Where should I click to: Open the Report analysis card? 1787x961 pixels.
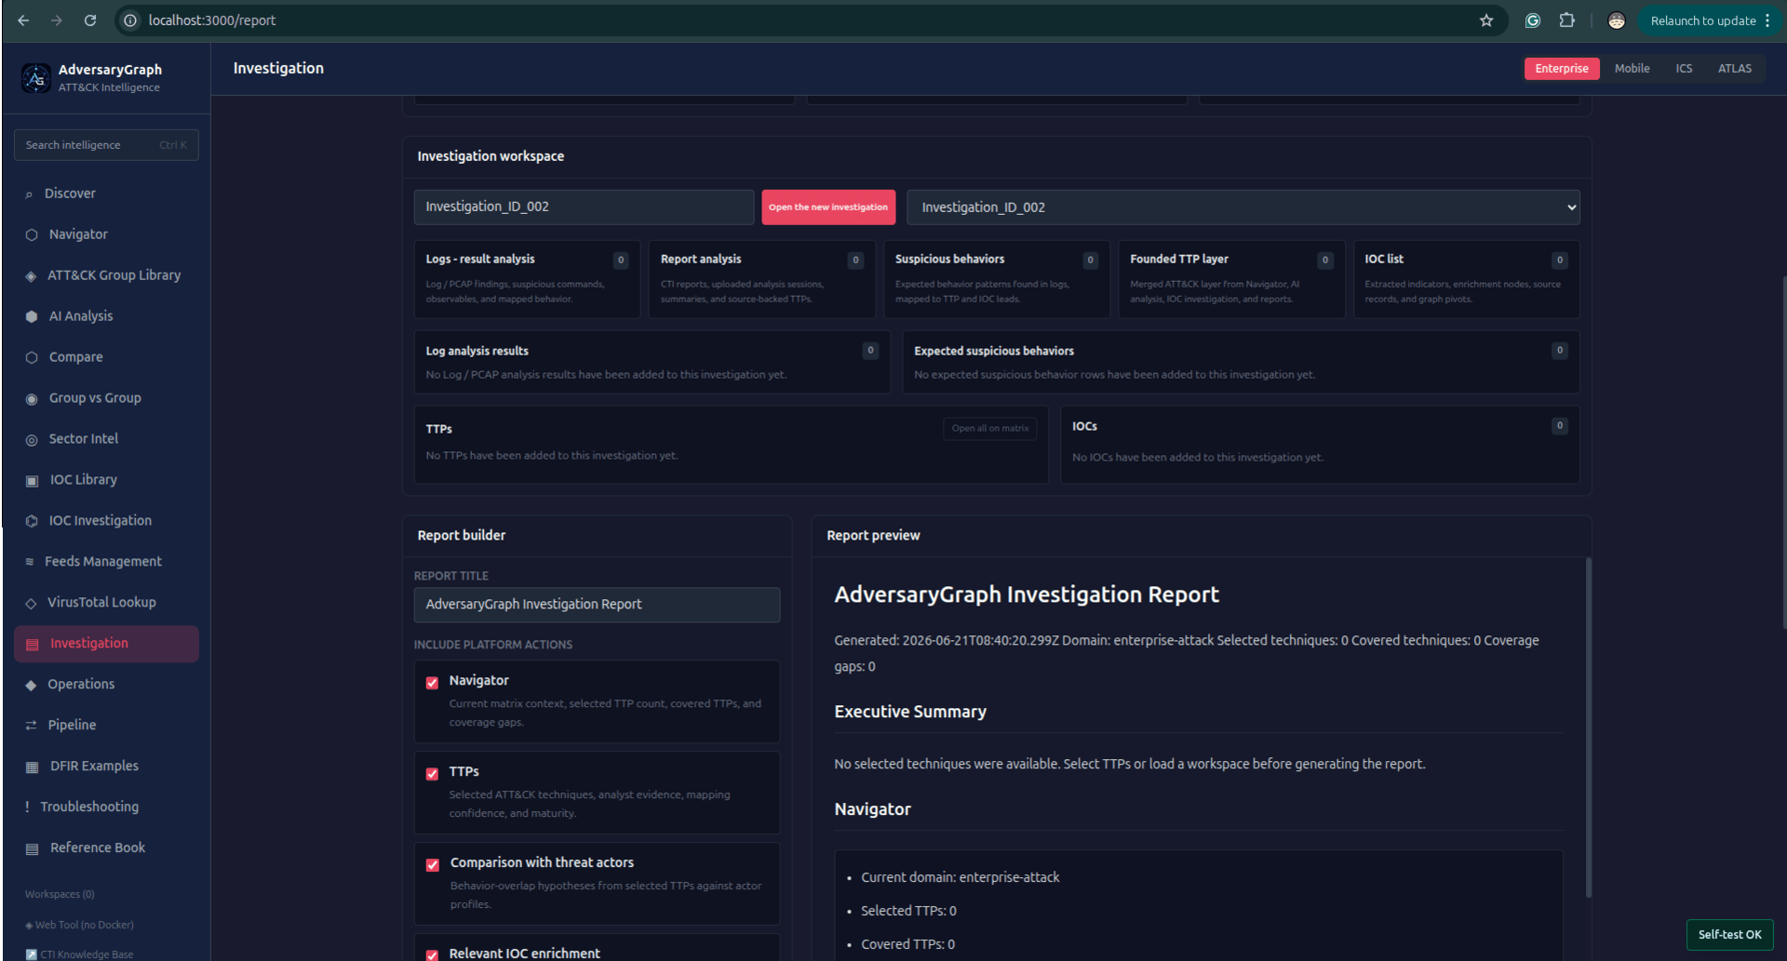[x=761, y=279]
